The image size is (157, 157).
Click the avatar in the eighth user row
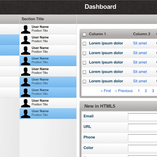coord(26,103)
